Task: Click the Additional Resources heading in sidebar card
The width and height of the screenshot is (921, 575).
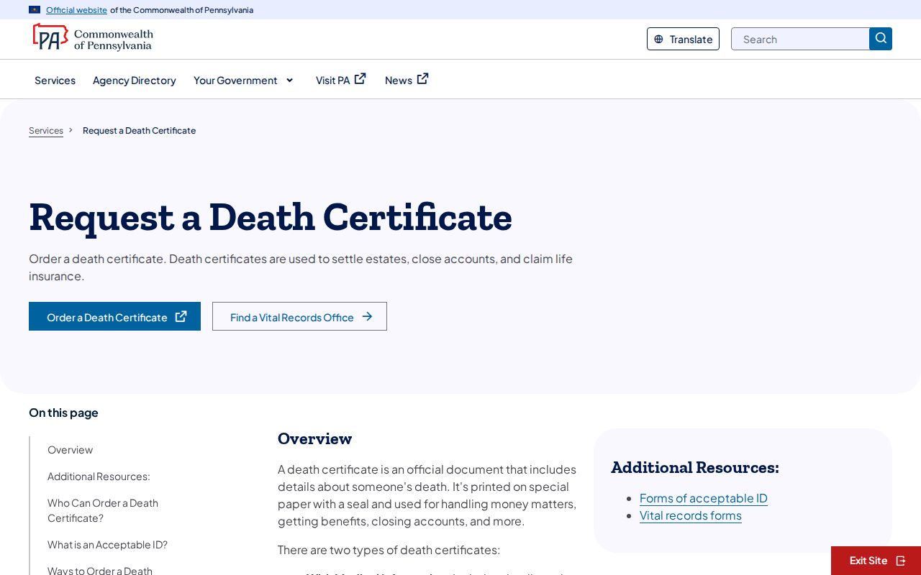Action: [x=695, y=467]
